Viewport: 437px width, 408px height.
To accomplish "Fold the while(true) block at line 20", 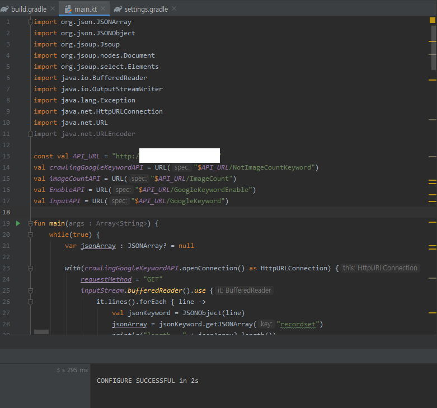I will 30,235.
